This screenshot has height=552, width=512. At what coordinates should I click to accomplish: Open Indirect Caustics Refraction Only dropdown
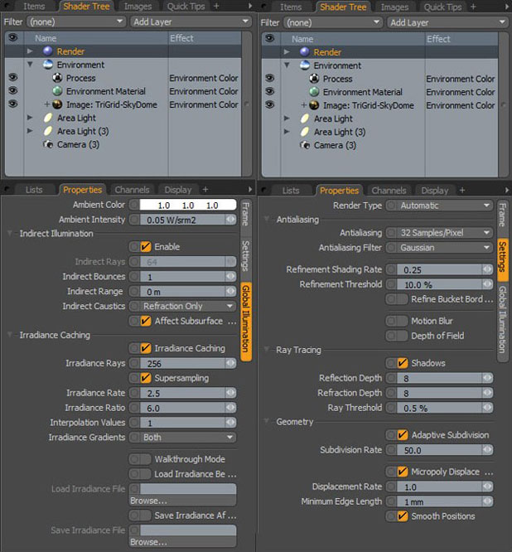click(188, 306)
